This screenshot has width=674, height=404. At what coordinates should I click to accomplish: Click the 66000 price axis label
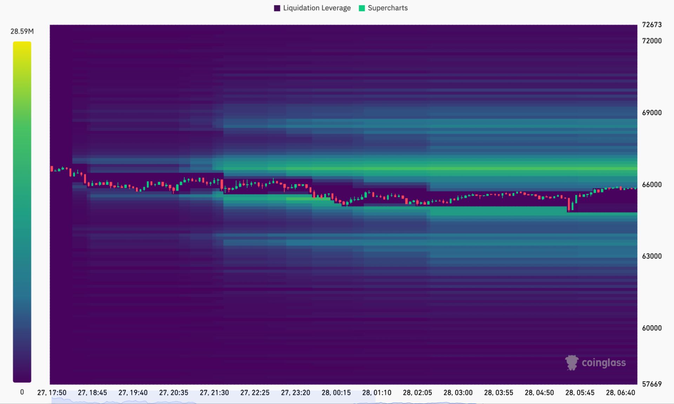click(652, 184)
